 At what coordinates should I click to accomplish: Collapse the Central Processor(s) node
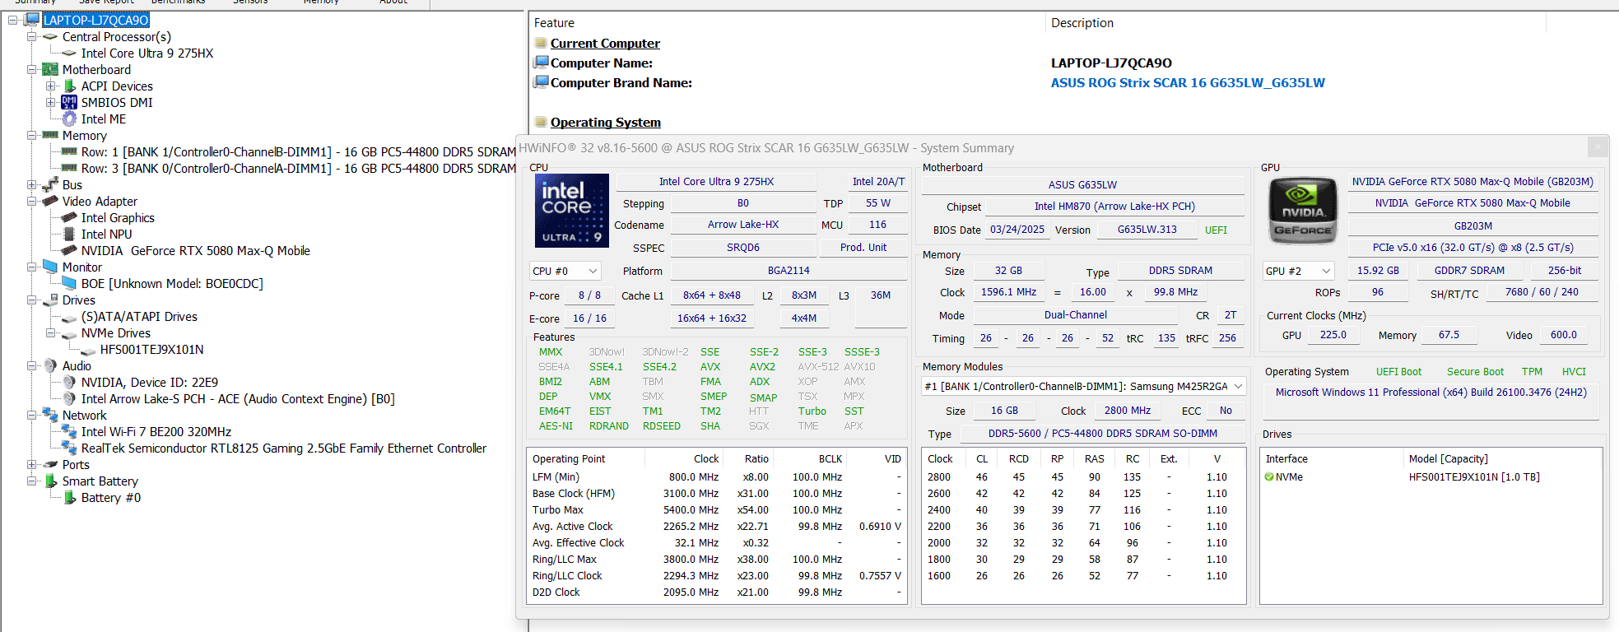[x=31, y=36]
